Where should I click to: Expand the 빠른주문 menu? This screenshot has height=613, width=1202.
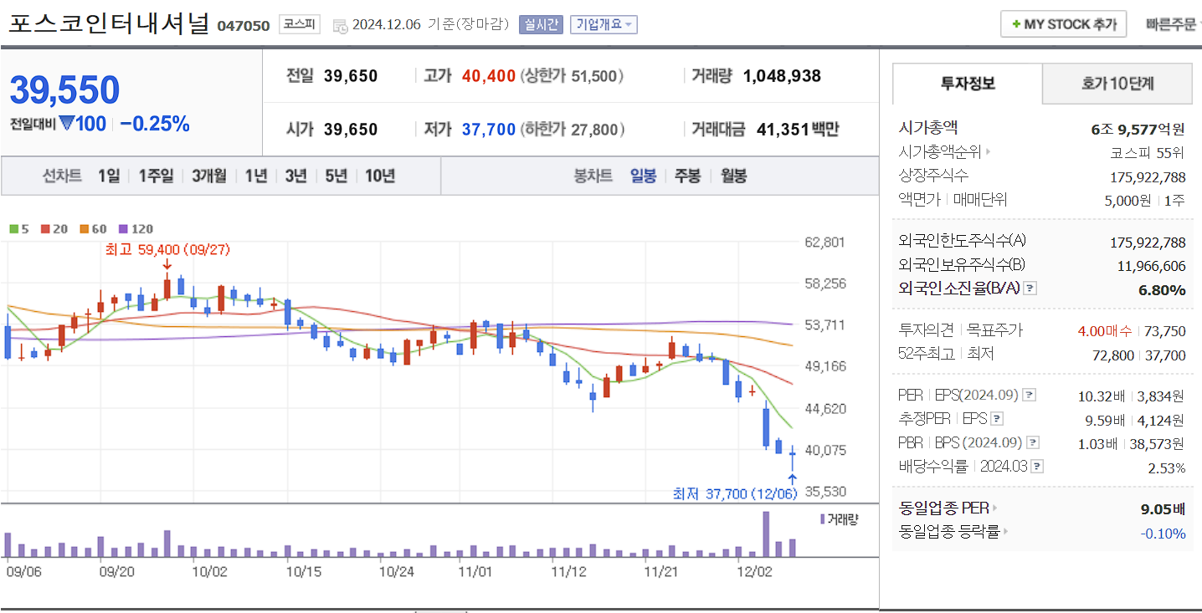1176,23
